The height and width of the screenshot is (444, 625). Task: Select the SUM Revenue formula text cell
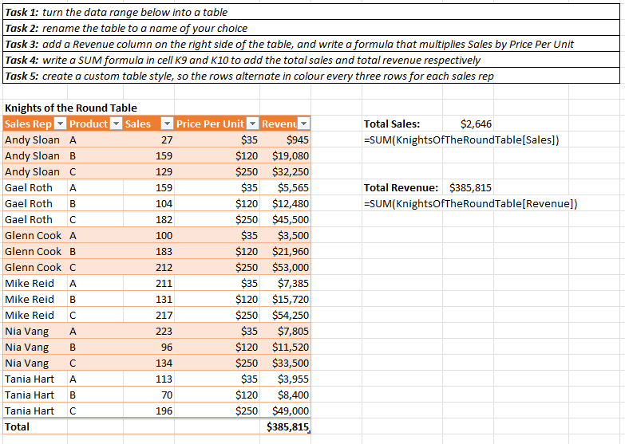[470, 203]
